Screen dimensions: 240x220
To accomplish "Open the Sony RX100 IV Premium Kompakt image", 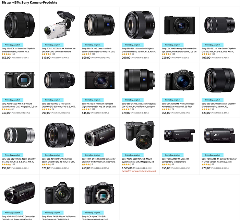I will 100,80.
